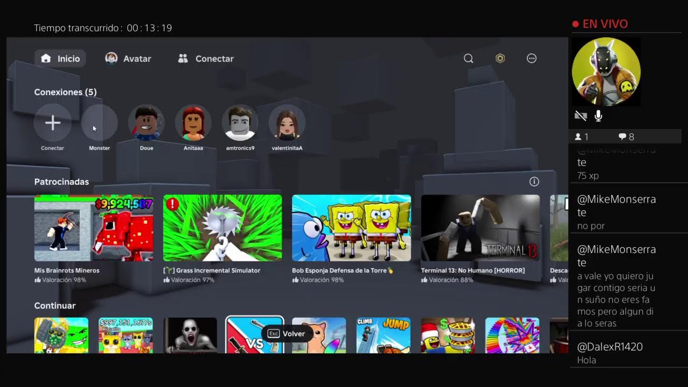Screen dimensions: 688x387
Task: Click Valoración 88% under Terminal 13
Action: 447,280
